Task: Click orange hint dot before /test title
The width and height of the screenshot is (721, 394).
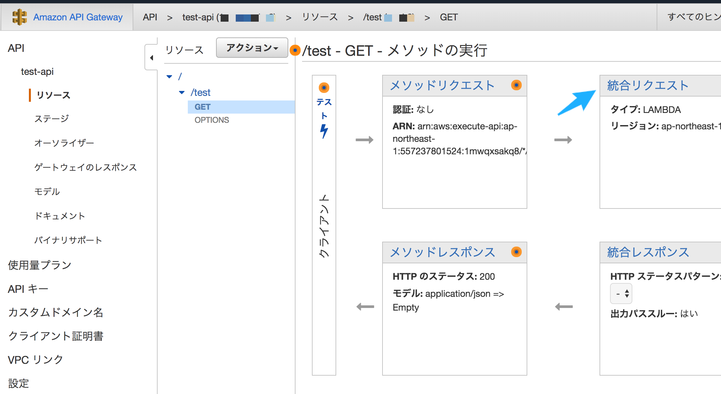Action: point(295,51)
